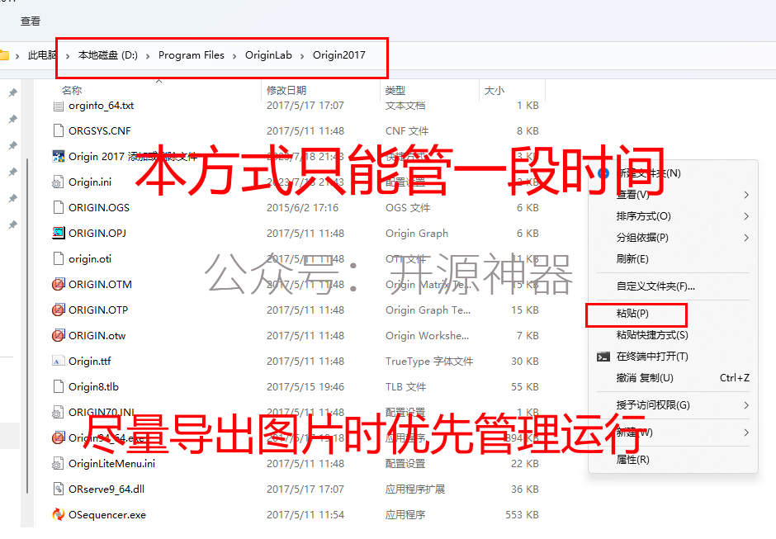
Task: Click the ORIGIN70.INI file icon
Action: [x=59, y=412]
